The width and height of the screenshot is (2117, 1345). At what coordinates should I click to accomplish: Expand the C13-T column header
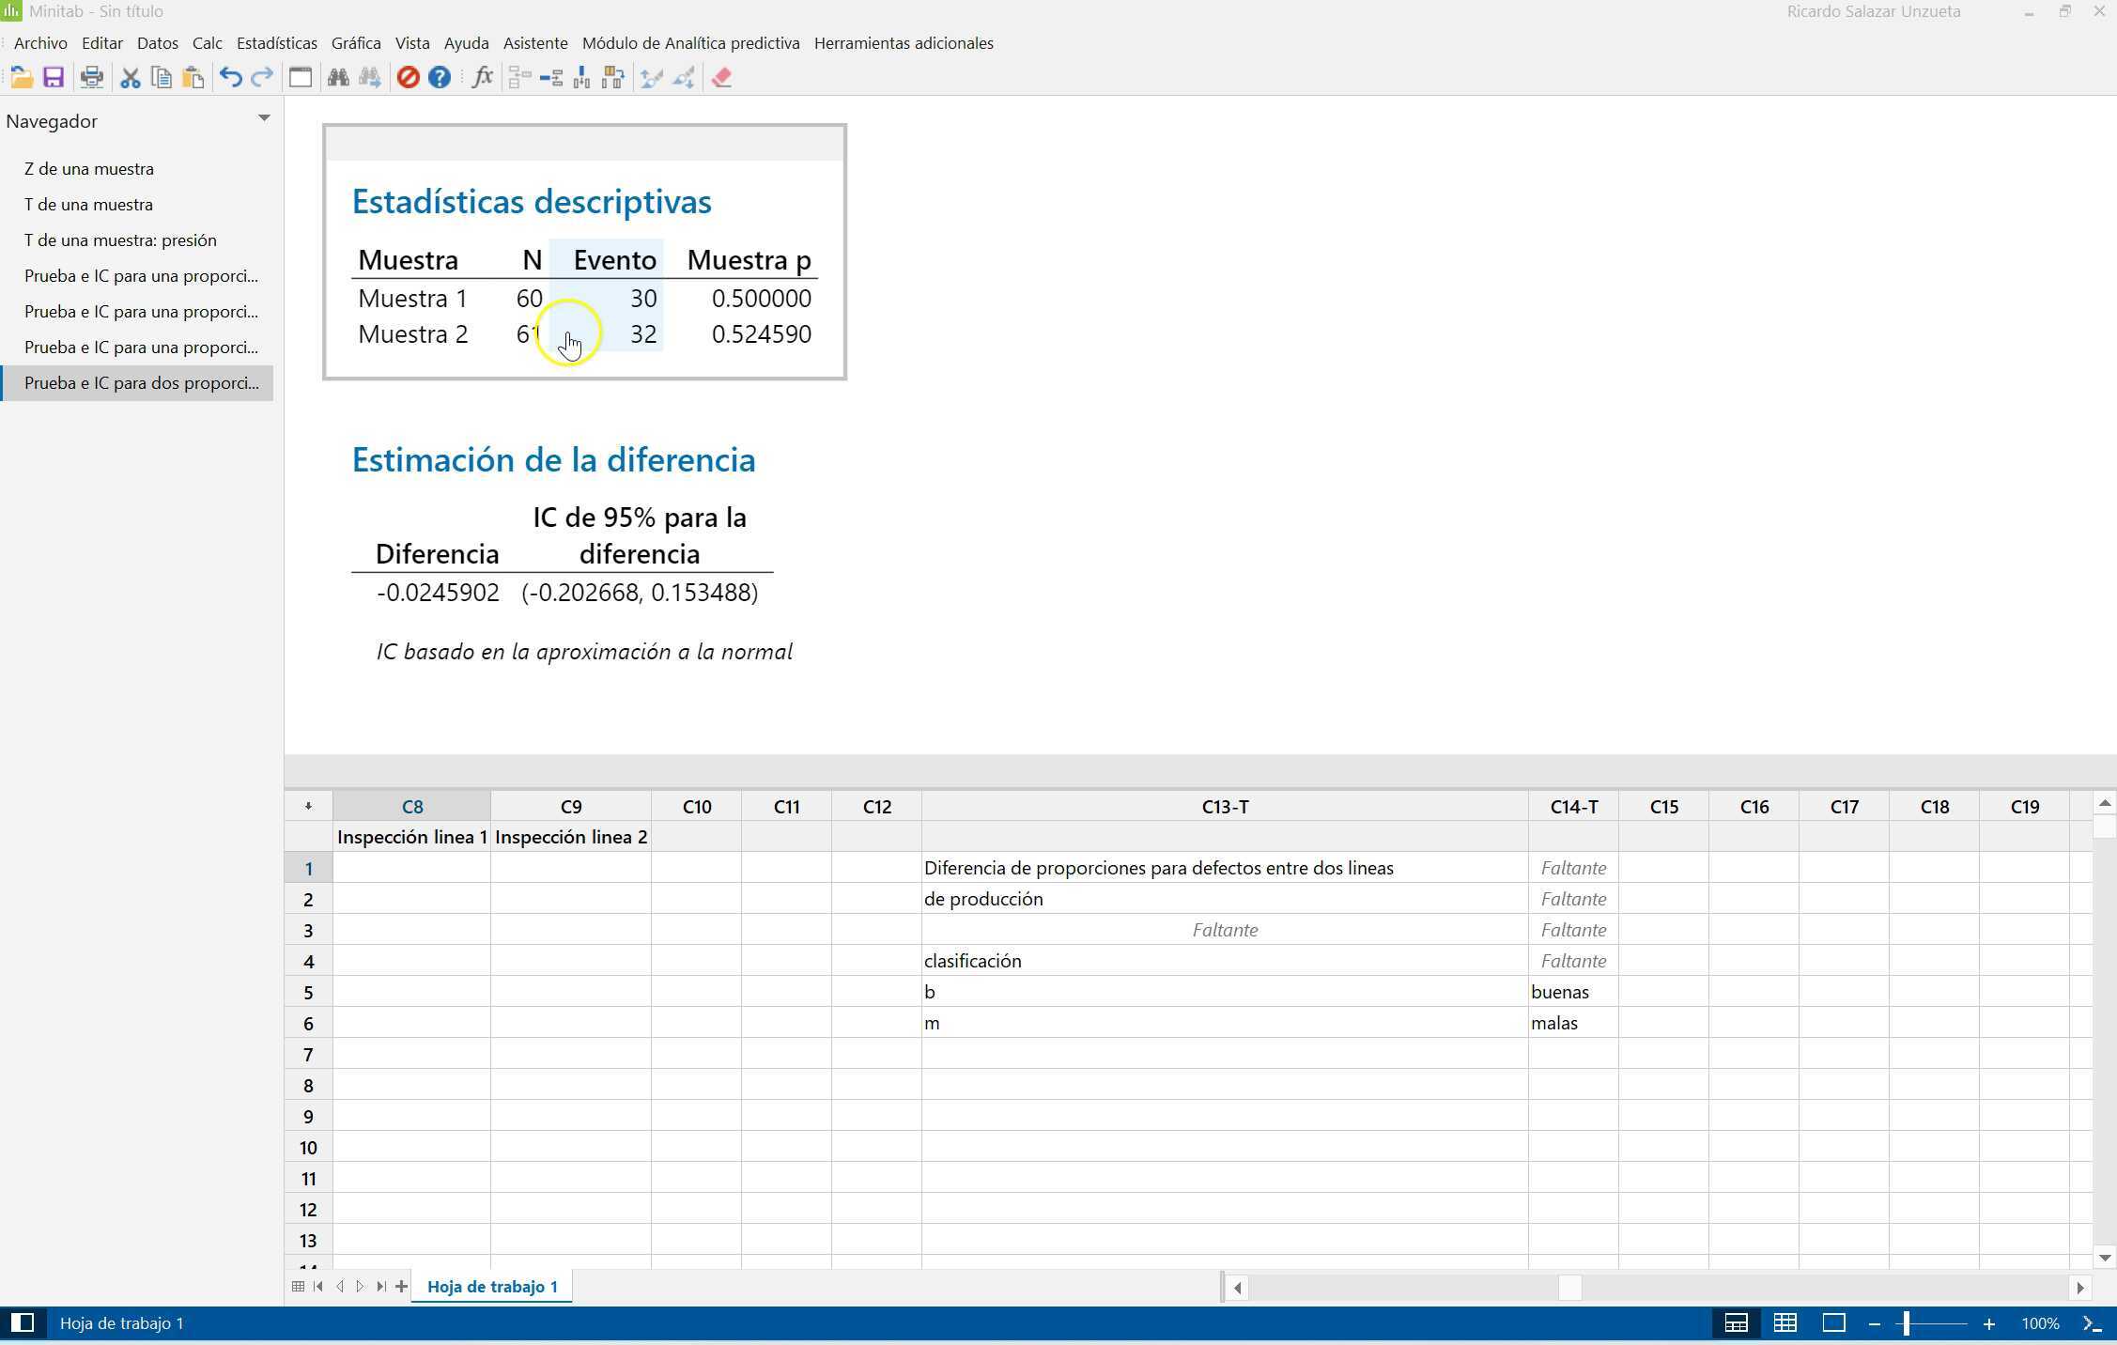point(1223,806)
